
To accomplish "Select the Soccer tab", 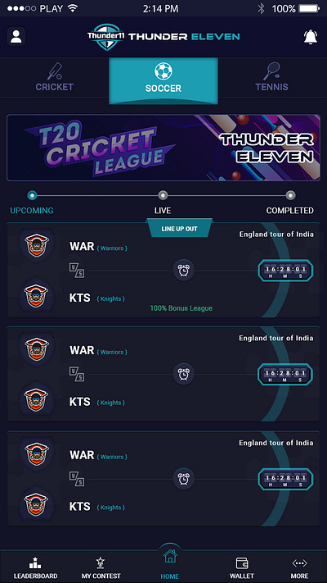I will point(163,80).
